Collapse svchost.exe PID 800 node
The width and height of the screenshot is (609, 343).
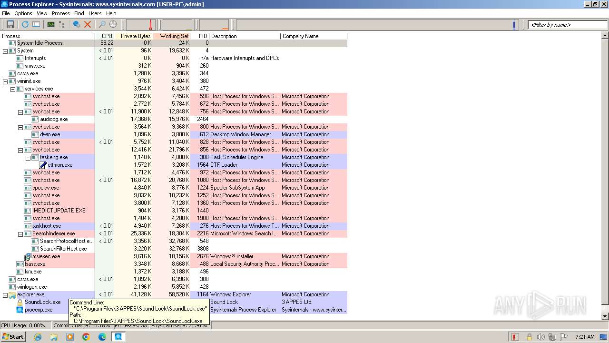(x=20, y=127)
